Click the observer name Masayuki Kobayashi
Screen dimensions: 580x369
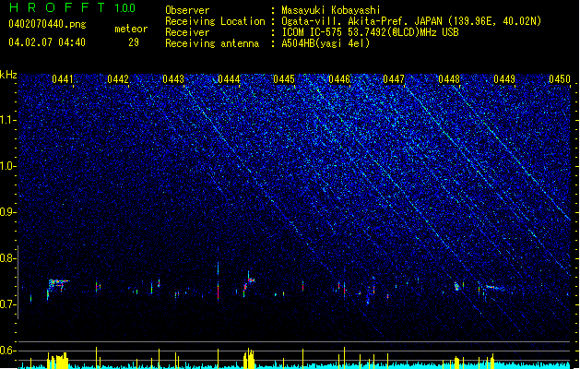click(330, 10)
